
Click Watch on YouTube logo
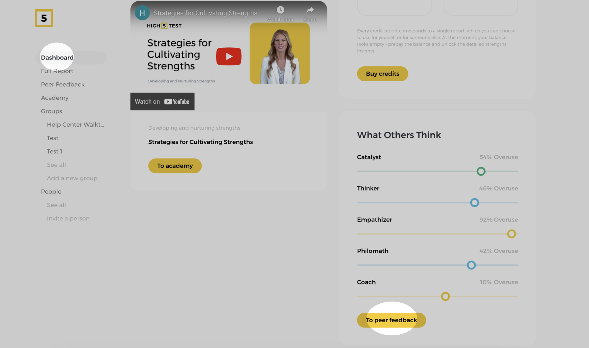click(x=176, y=102)
